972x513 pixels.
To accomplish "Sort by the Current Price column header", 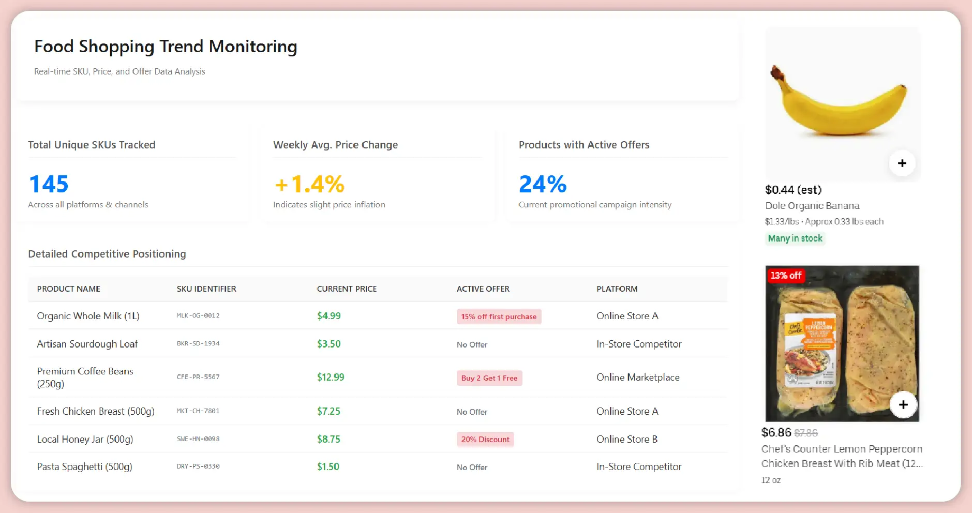I will (x=347, y=289).
